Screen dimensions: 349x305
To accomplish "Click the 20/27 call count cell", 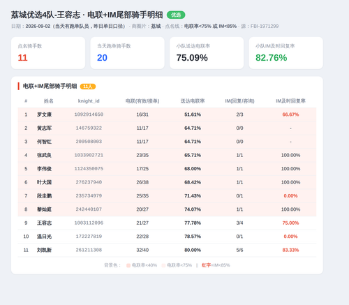I will [x=142, y=209].
